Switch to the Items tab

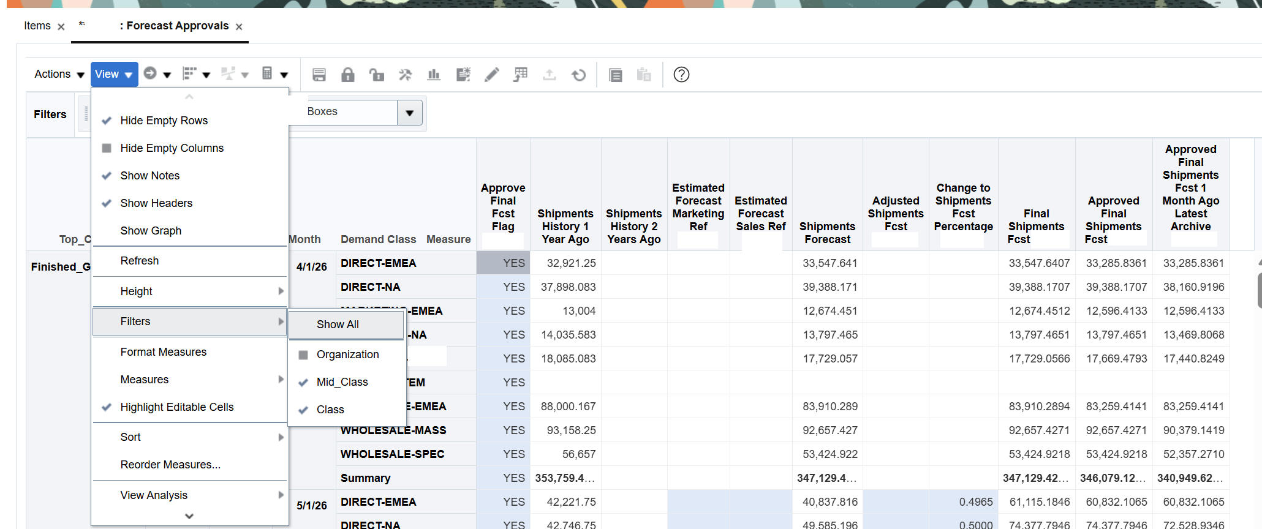pyautogui.click(x=37, y=26)
